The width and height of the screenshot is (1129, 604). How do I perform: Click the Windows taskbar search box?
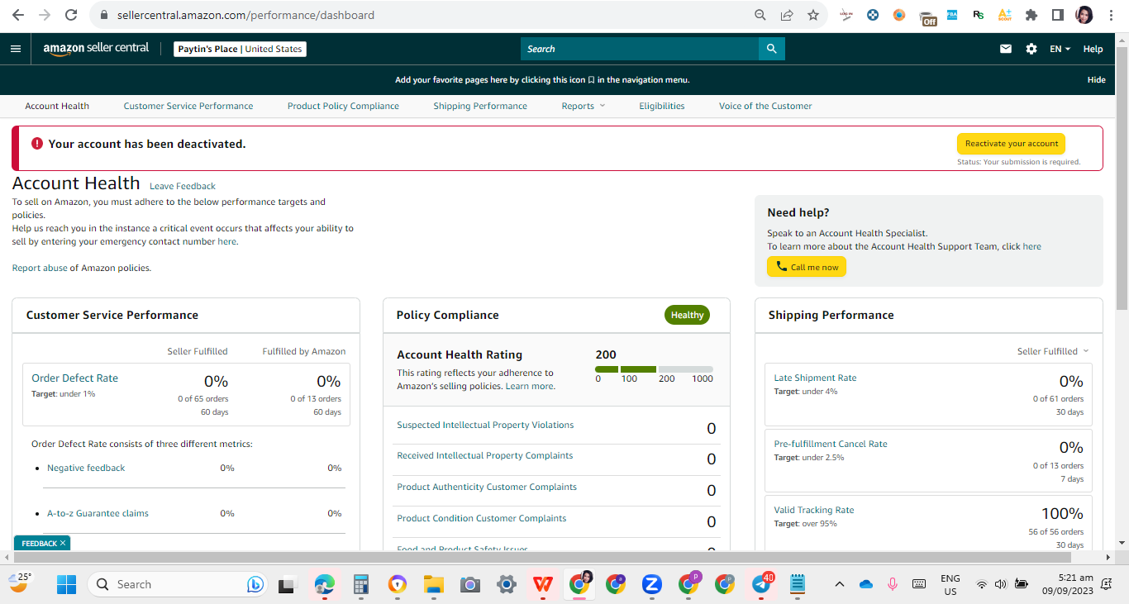(x=176, y=584)
